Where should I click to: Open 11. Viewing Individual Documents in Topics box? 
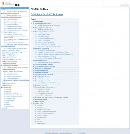click(x=43, y=75)
